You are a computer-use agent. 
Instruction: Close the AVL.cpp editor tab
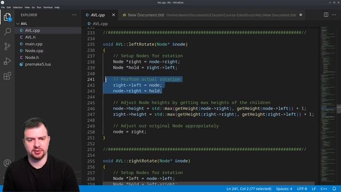point(113,15)
